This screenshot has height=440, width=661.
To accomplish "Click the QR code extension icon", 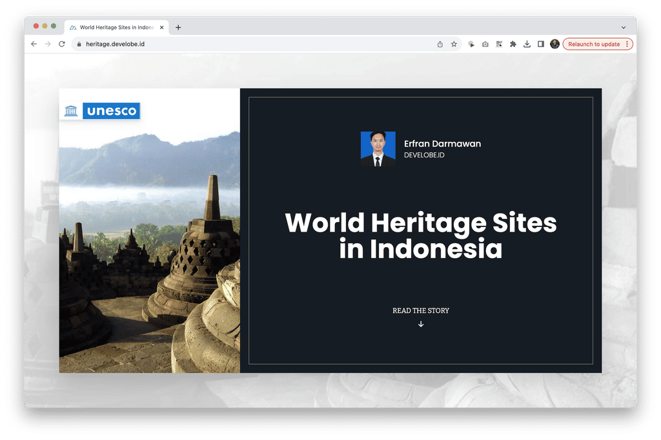I will tap(498, 44).
